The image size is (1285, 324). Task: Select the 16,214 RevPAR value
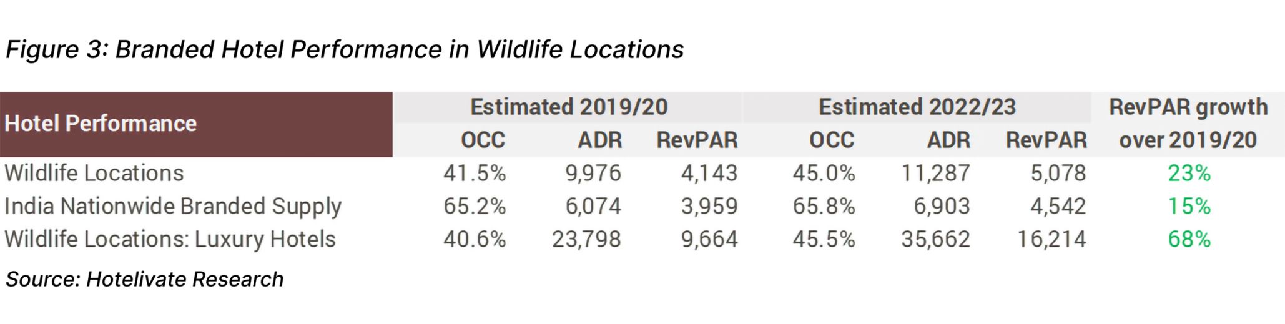pos(1051,239)
